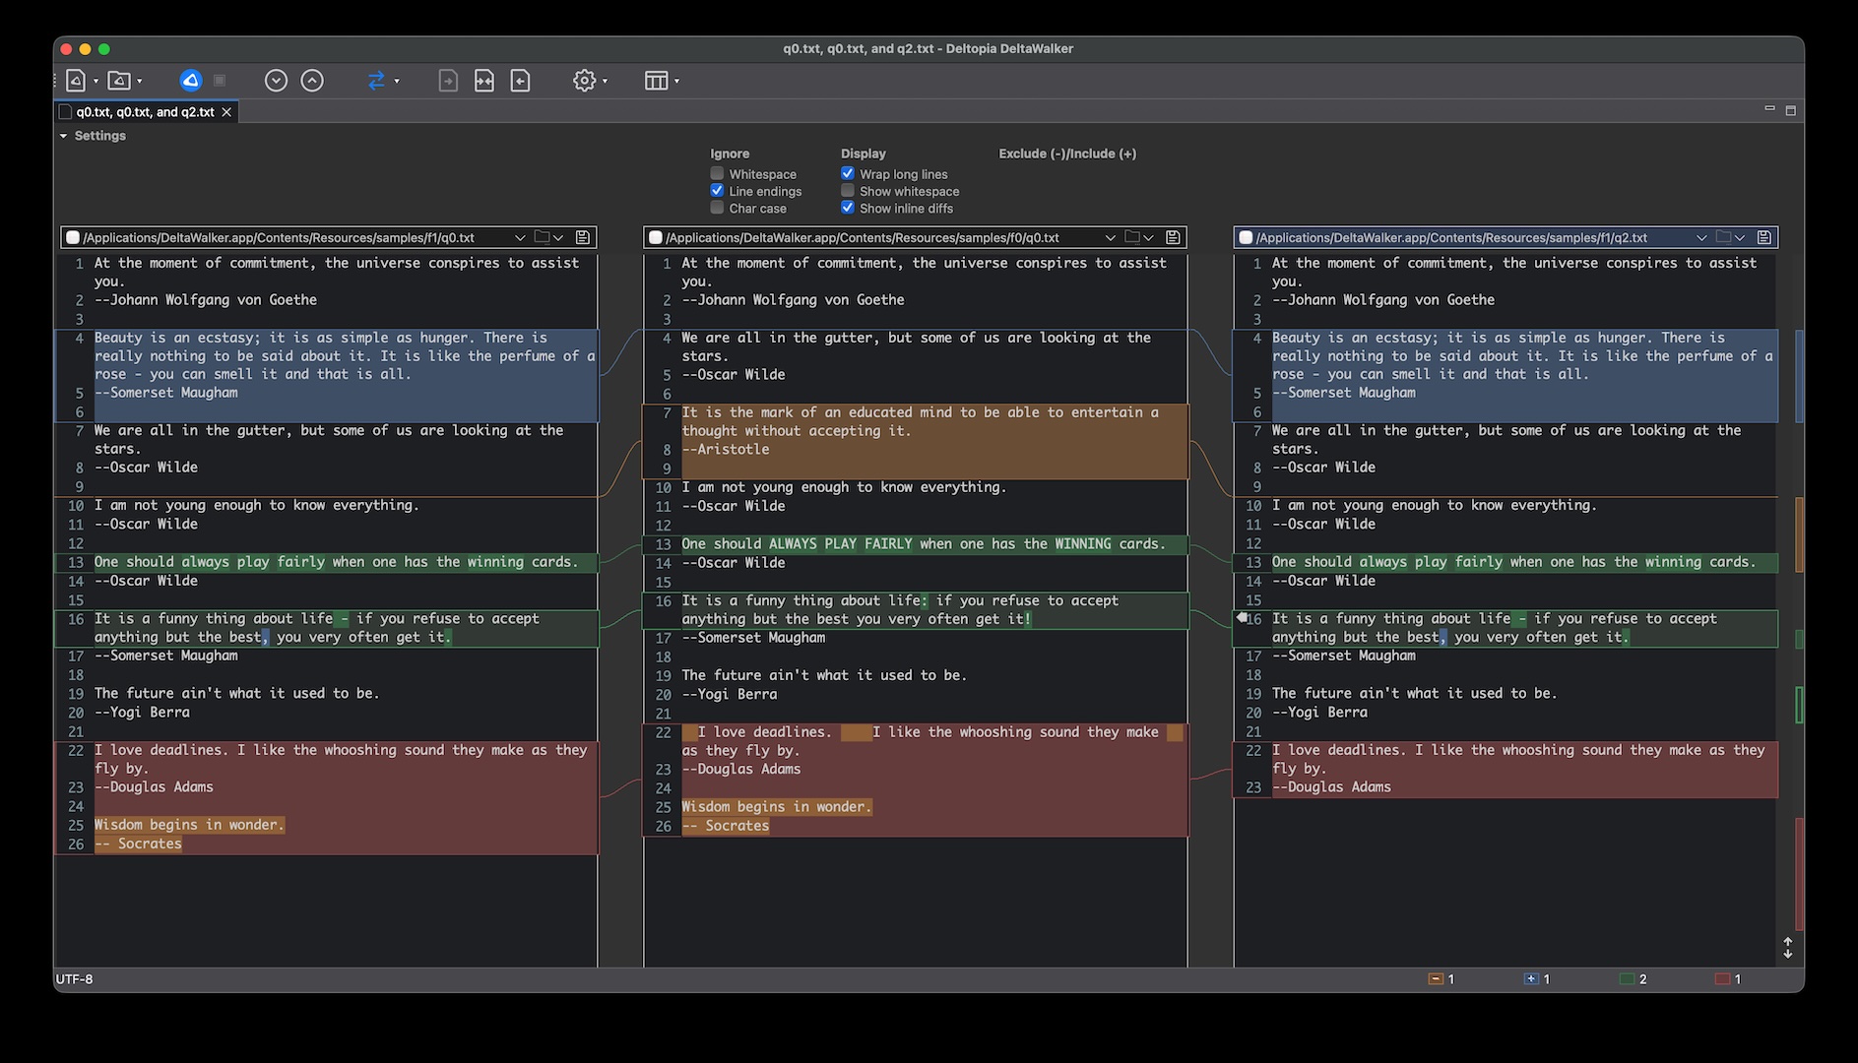Screen dimensions: 1858x1063
Task: Click the blue marker in overview ruler
Action: [x=1800, y=376]
